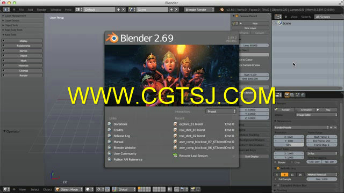Delete the Default screen layout with the X icon
The width and height of the screenshot is (344, 193).
(124, 10)
